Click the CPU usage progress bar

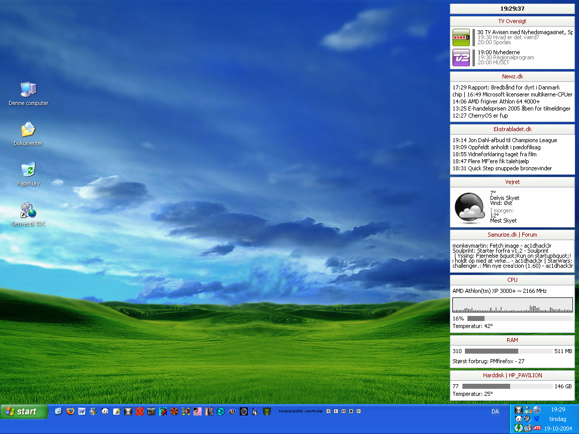click(520, 318)
